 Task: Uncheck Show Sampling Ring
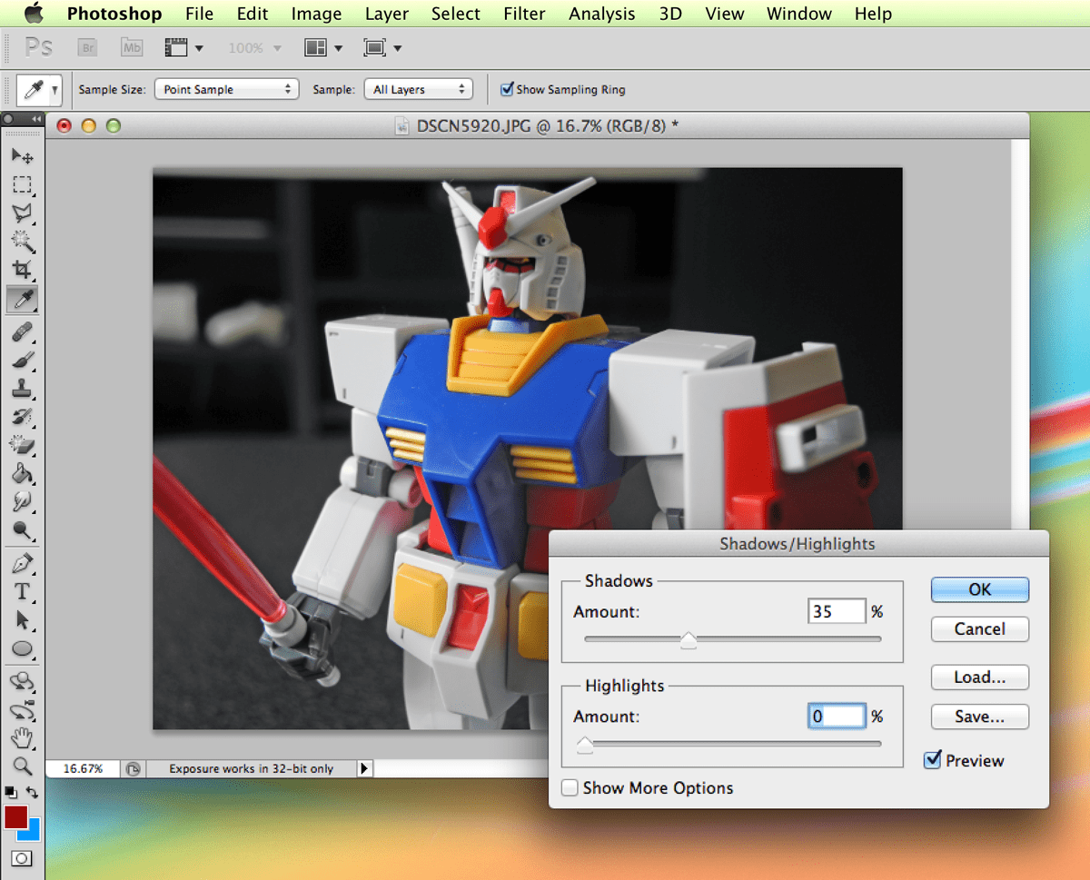coord(507,89)
